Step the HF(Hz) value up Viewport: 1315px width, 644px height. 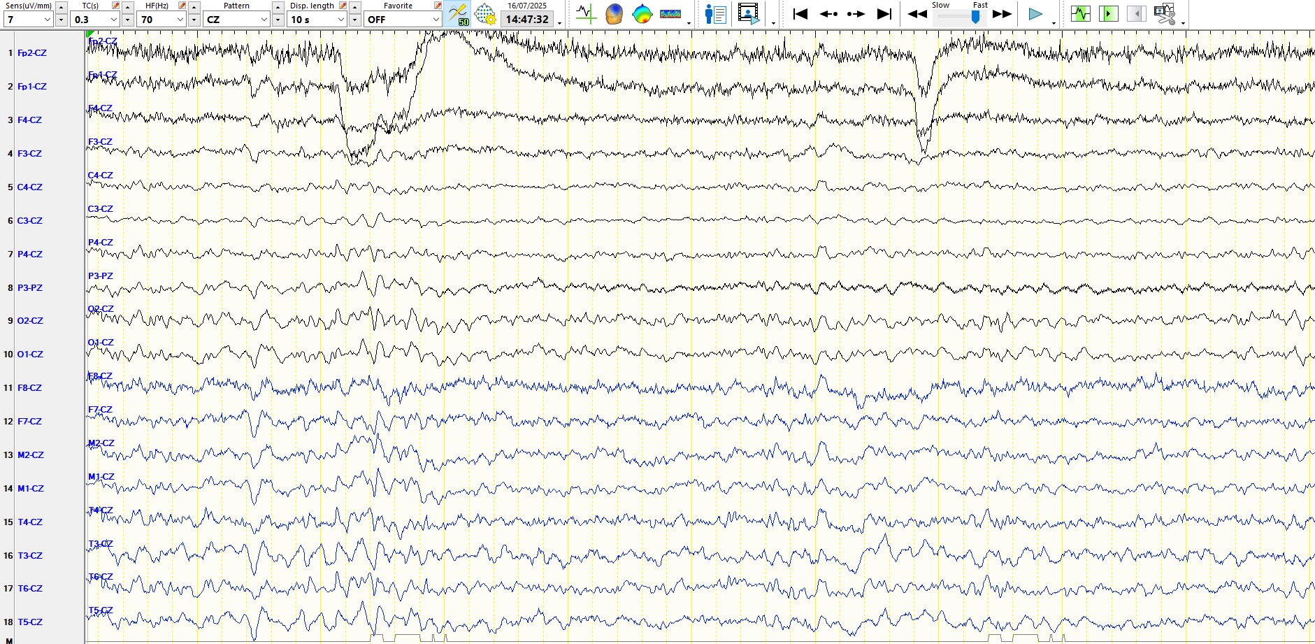(x=194, y=6)
